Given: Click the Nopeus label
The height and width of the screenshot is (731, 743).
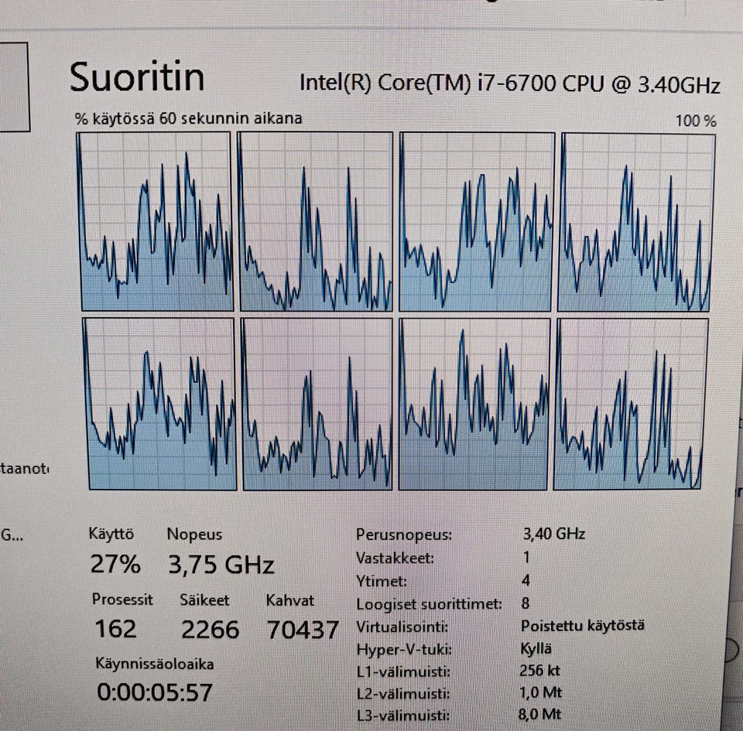Looking at the screenshot, I should (194, 534).
